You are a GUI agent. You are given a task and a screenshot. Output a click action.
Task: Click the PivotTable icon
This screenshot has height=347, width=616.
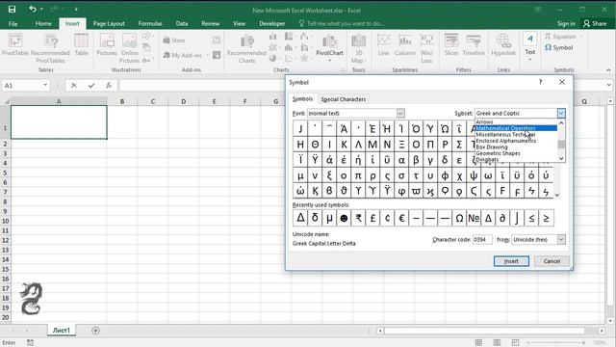click(x=15, y=44)
